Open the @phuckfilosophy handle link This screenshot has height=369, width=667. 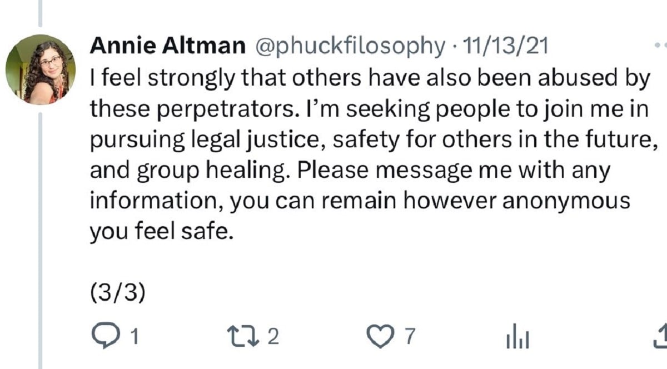350,47
